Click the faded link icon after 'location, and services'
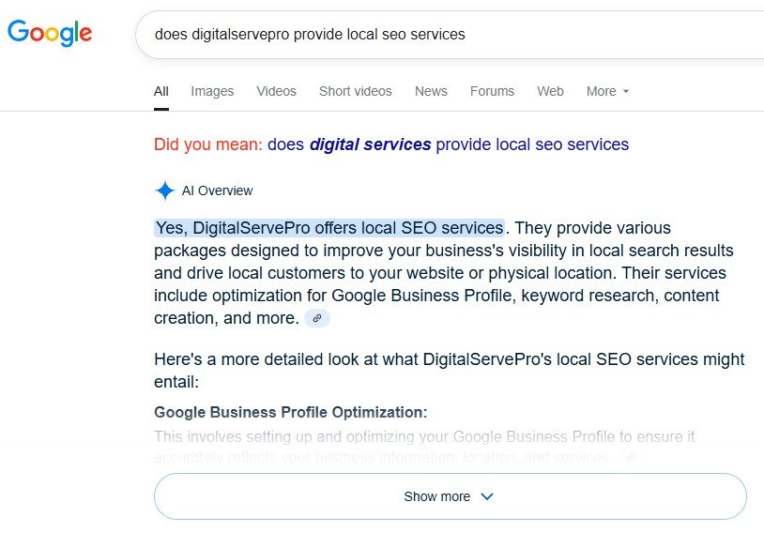 point(632,458)
